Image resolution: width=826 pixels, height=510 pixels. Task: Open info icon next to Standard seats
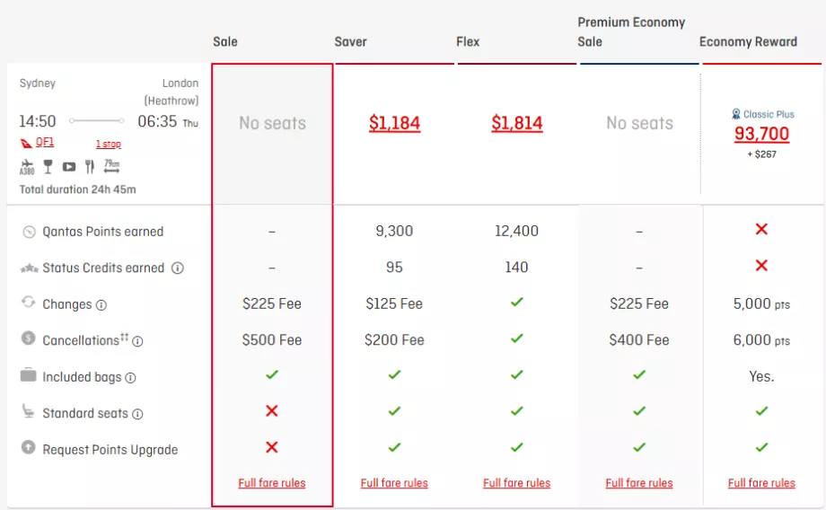(138, 414)
